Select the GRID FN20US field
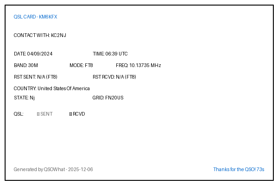This screenshot has height=185, width=278. point(108,98)
